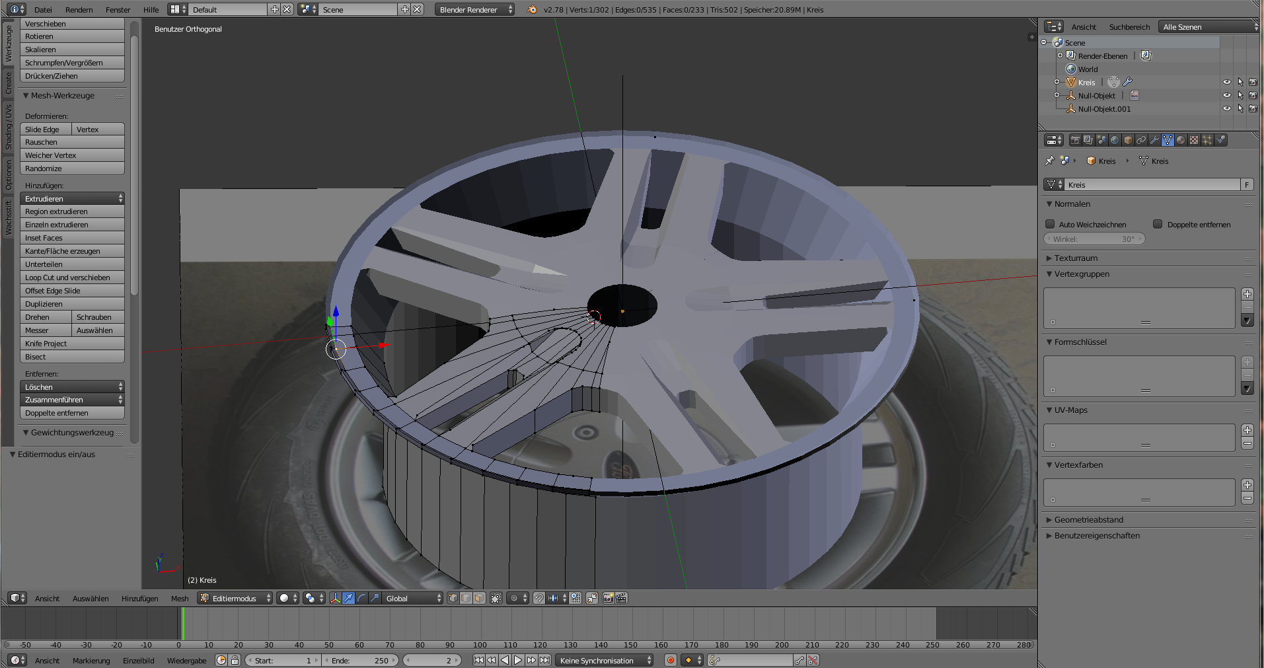
Task: Click the Inset Faces button
Action: pos(71,238)
